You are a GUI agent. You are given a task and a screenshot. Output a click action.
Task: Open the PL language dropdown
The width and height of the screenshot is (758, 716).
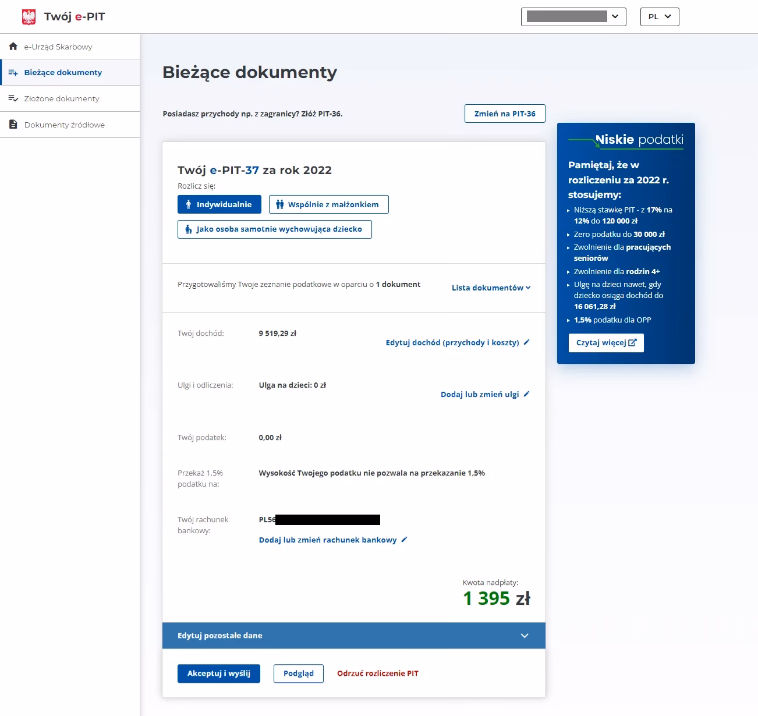tap(659, 16)
